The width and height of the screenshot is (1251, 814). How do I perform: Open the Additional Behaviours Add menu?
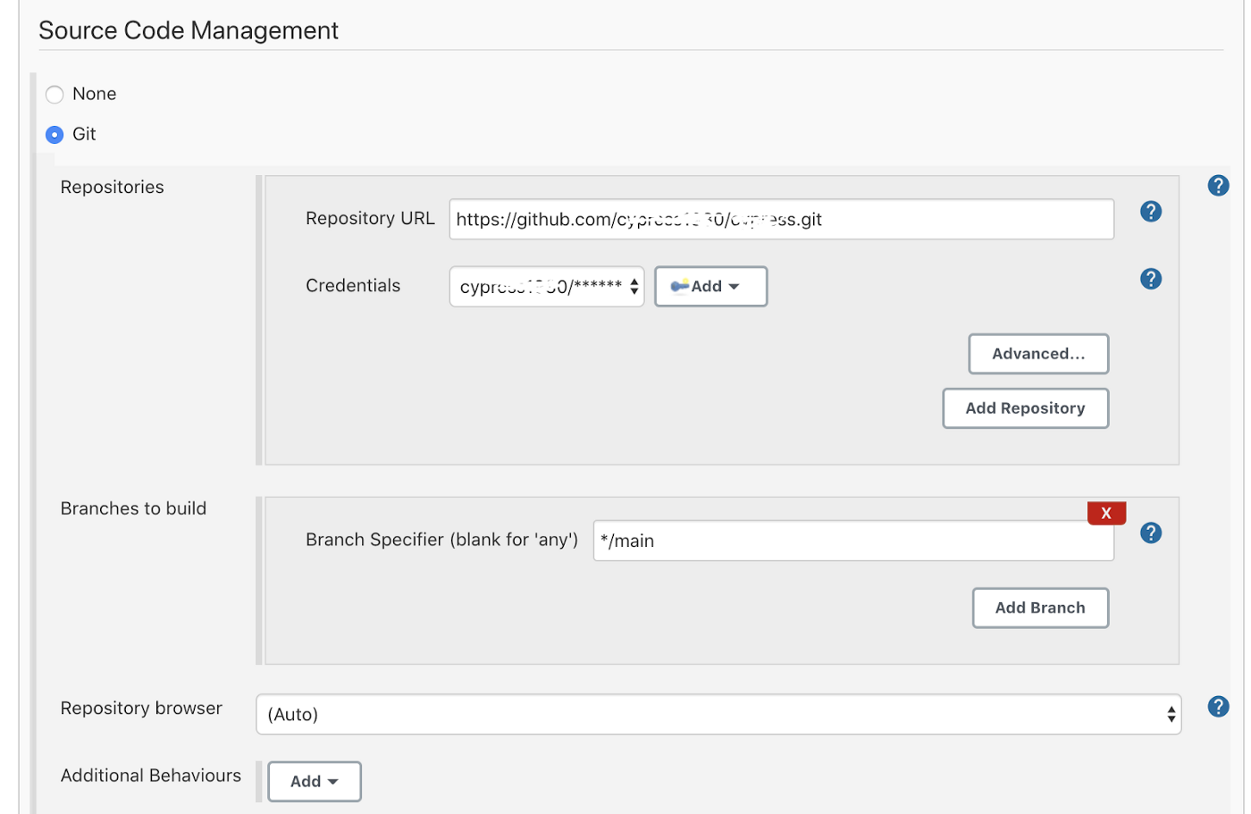[x=315, y=782]
